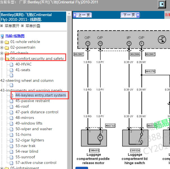Click page icon next to 50-wiper and washer

[12, 129]
